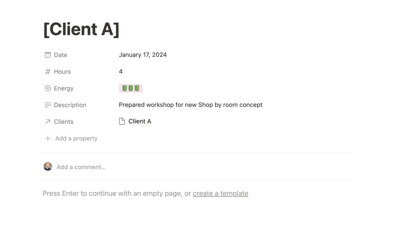Image resolution: width=394 pixels, height=252 pixels.
Task: Click the Add a comment field
Action: pyautogui.click(x=81, y=167)
